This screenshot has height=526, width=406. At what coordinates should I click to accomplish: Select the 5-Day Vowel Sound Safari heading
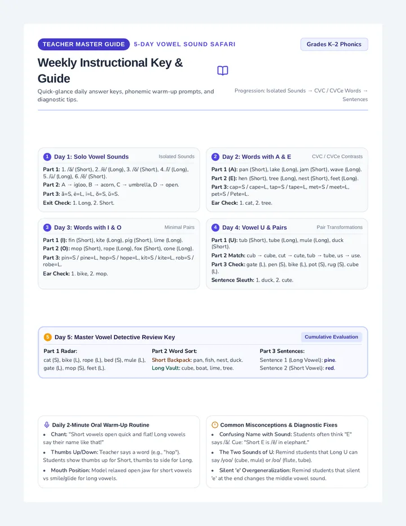click(x=184, y=44)
